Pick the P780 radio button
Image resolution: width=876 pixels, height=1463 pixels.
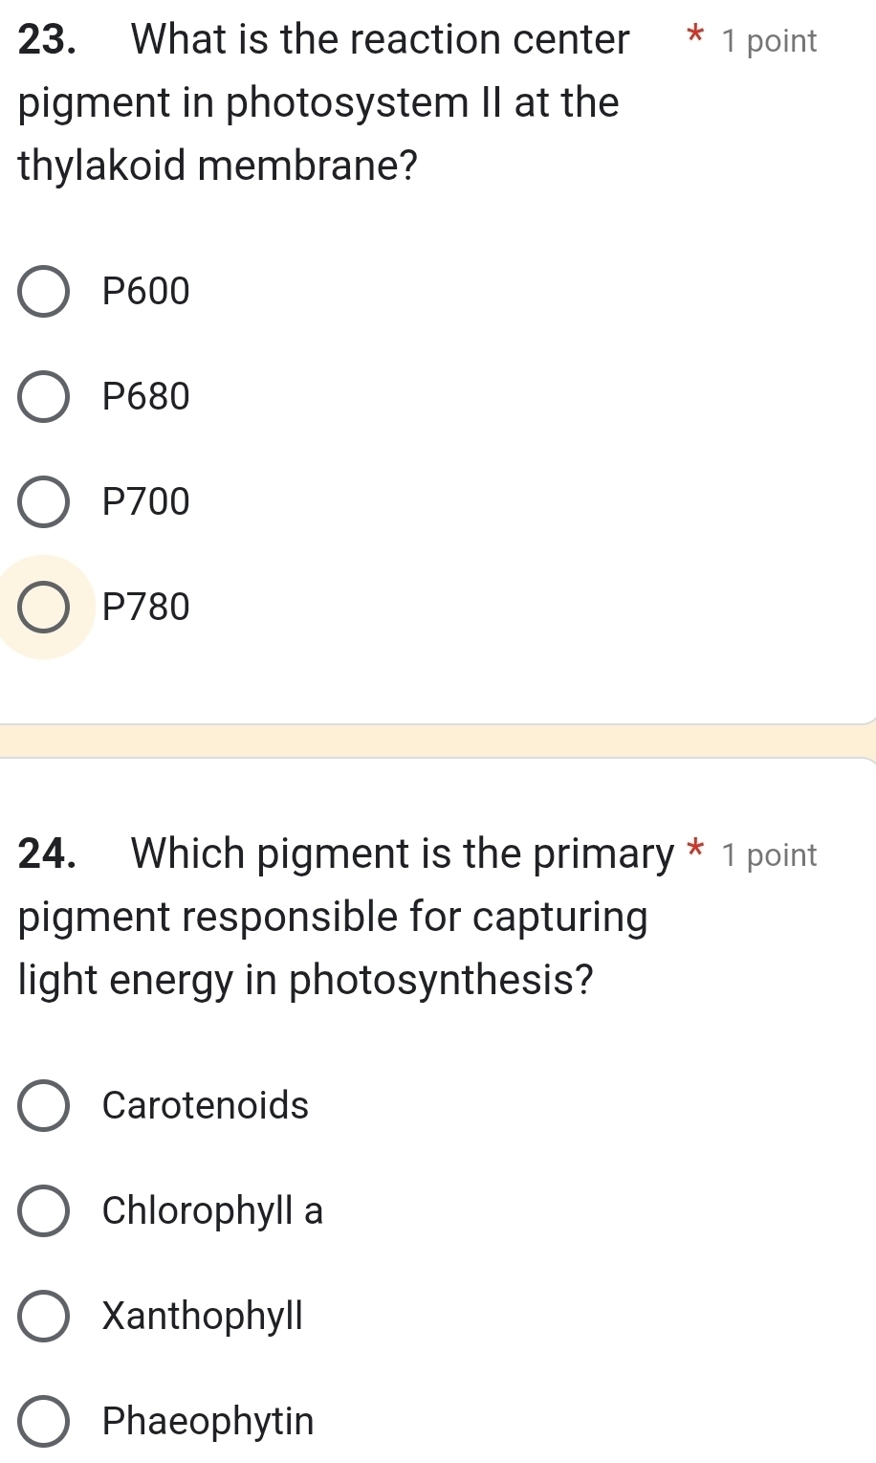[43, 608]
